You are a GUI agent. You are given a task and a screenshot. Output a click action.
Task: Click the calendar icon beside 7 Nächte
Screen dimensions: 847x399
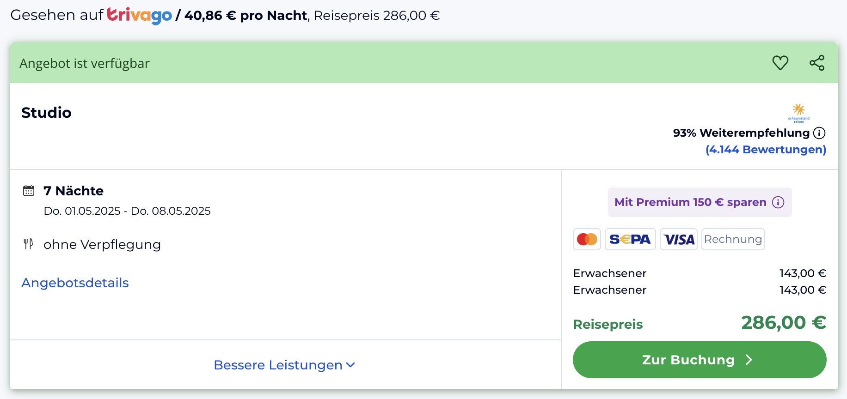click(29, 190)
